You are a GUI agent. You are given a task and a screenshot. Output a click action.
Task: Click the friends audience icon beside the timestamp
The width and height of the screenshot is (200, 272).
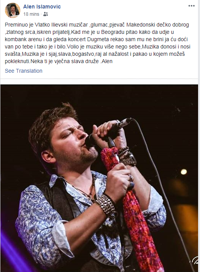[46, 14]
